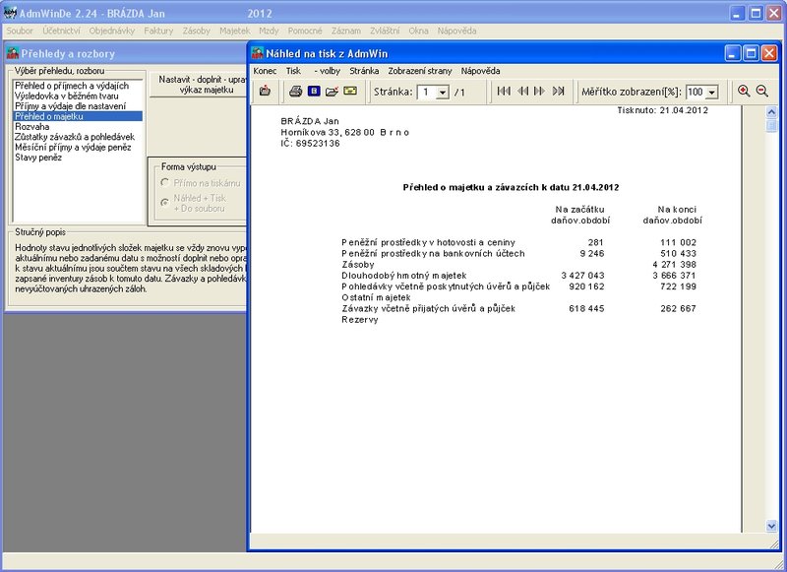Open Zobrazení strany menu

pos(420,71)
